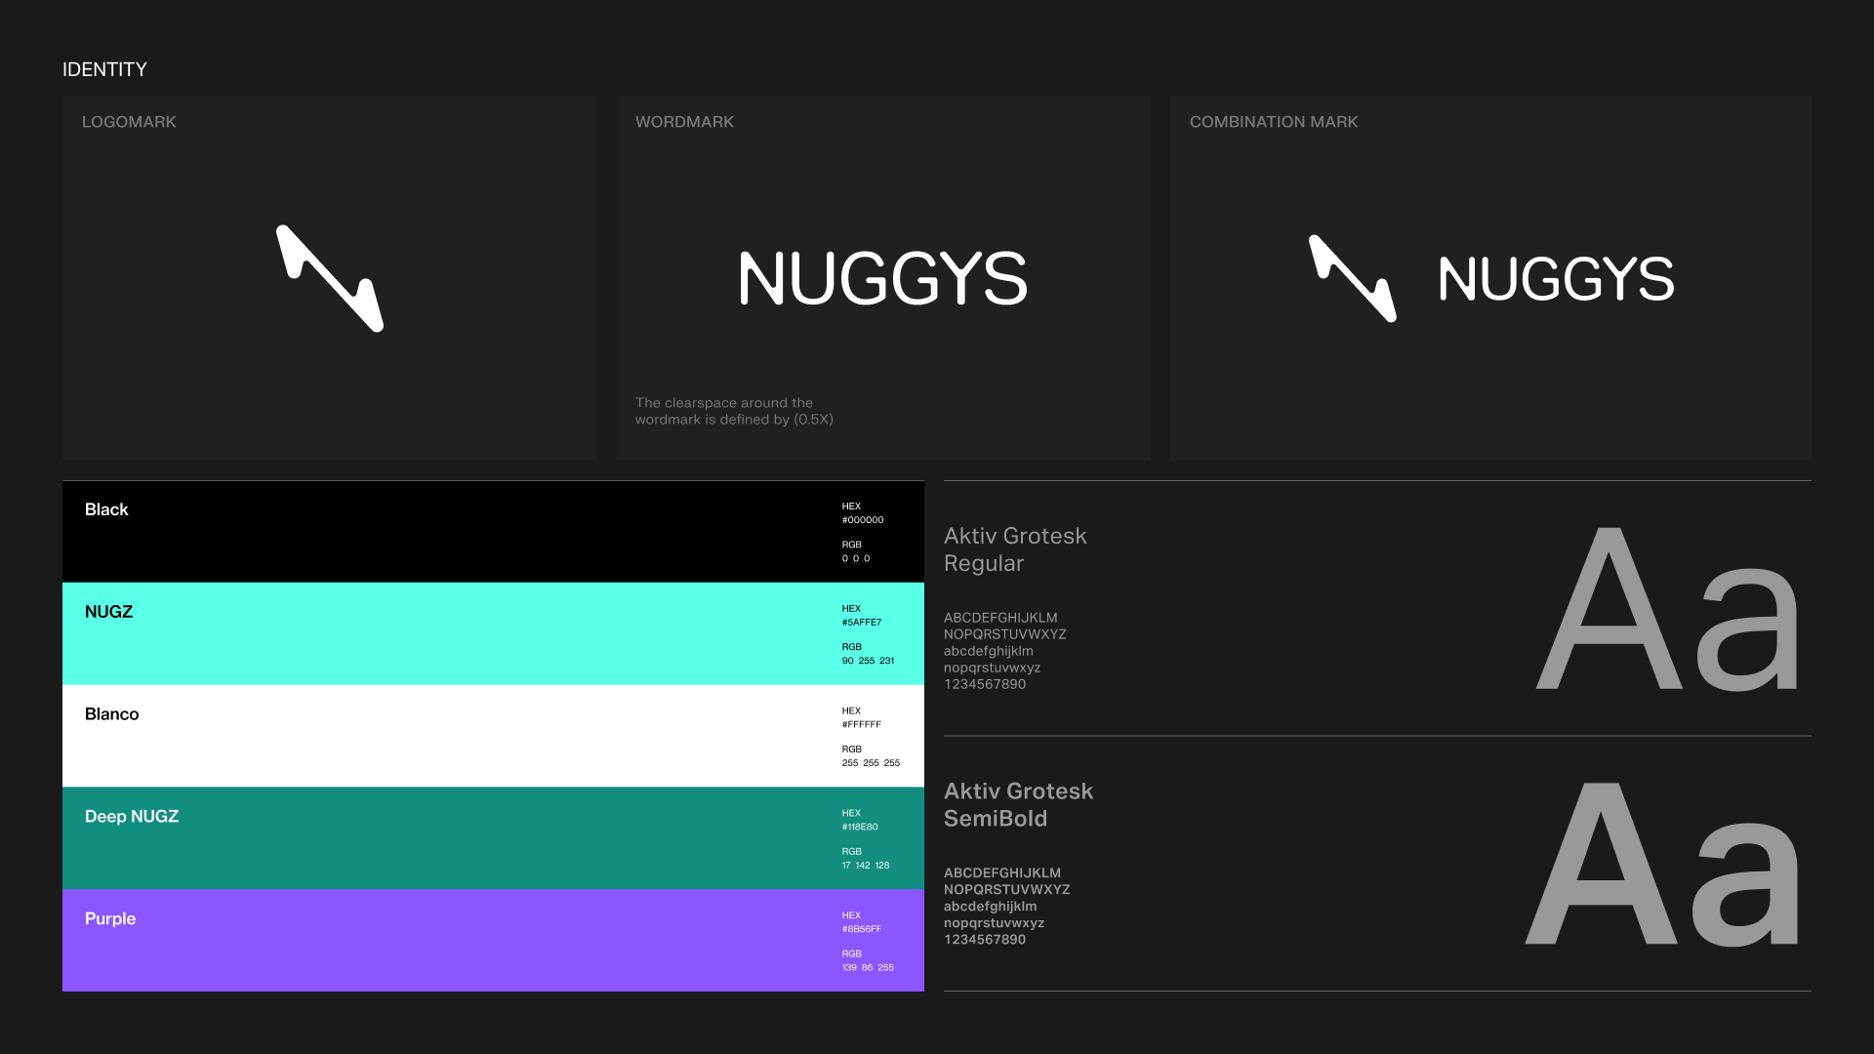The image size is (1874, 1054).
Task: Click the WORDMARK panel label
Action: point(684,122)
